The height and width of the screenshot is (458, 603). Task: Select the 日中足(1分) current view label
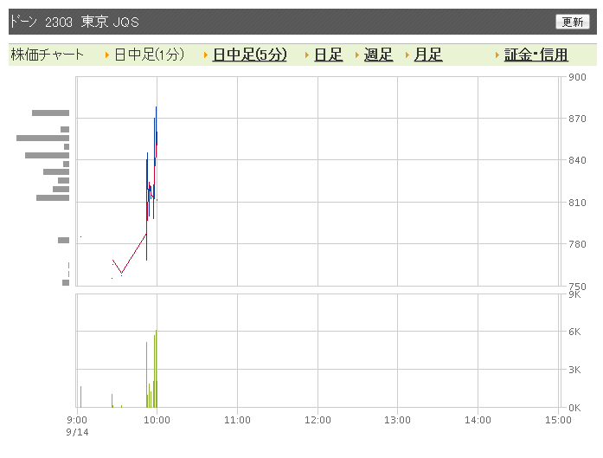pos(149,55)
